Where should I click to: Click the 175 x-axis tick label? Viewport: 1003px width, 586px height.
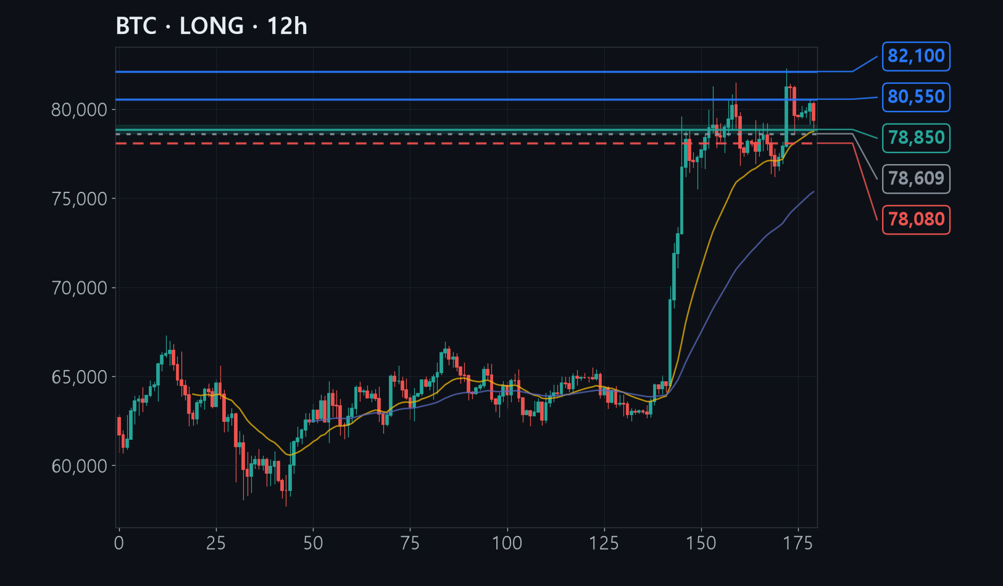click(798, 543)
